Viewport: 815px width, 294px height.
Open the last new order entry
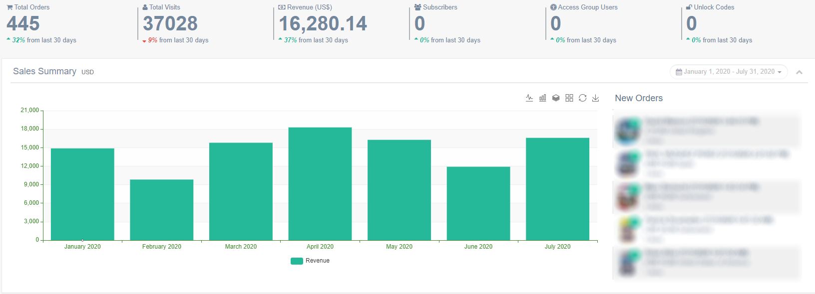pos(706,263)
